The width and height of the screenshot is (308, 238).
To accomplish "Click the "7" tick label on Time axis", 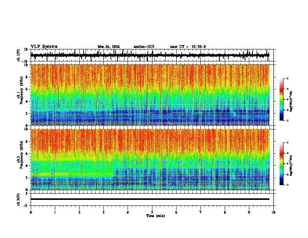I will (x=201, y=212).
